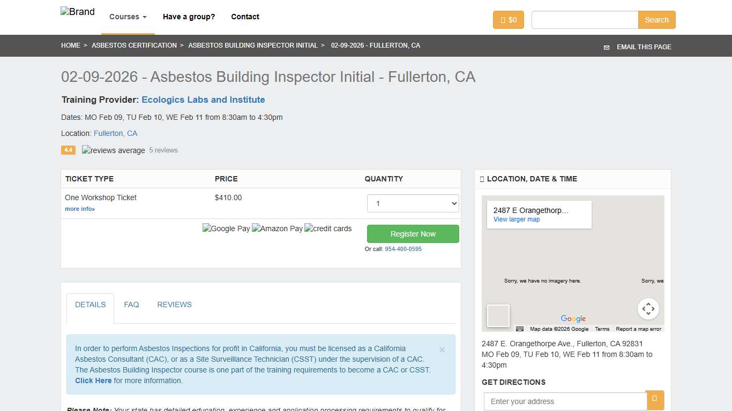732x411 pixels.
Task: Click the Register Now button
Action: click(x=413, y=234)
